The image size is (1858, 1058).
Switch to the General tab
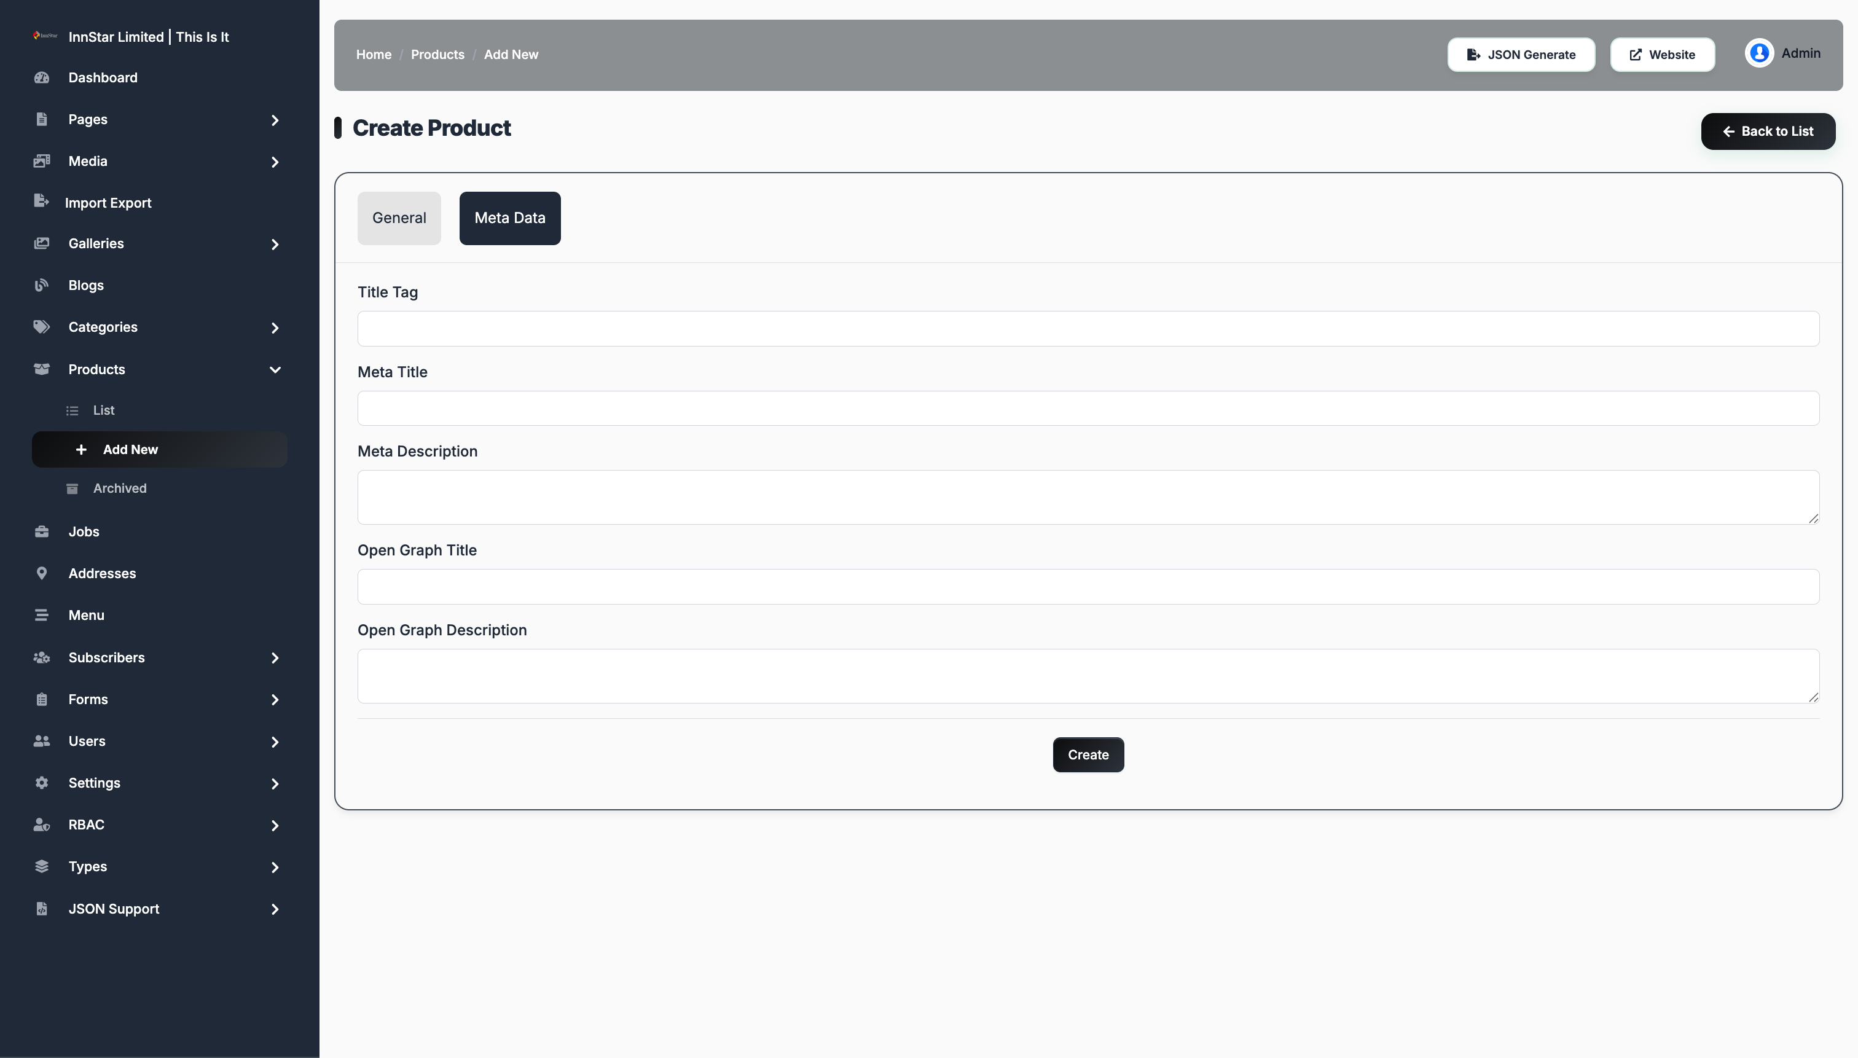[399, 218]
